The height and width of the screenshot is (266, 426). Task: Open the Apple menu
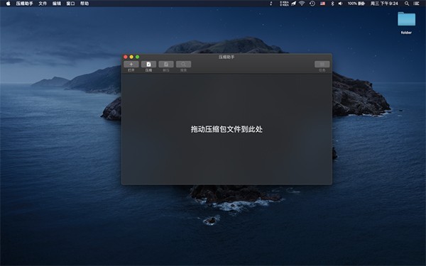[8, 4]
